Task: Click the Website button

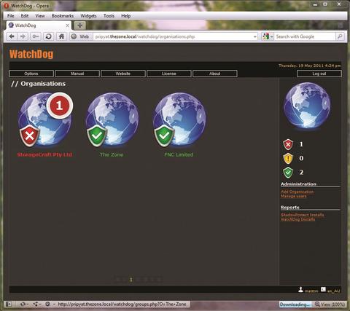Action: click(123, 74)
